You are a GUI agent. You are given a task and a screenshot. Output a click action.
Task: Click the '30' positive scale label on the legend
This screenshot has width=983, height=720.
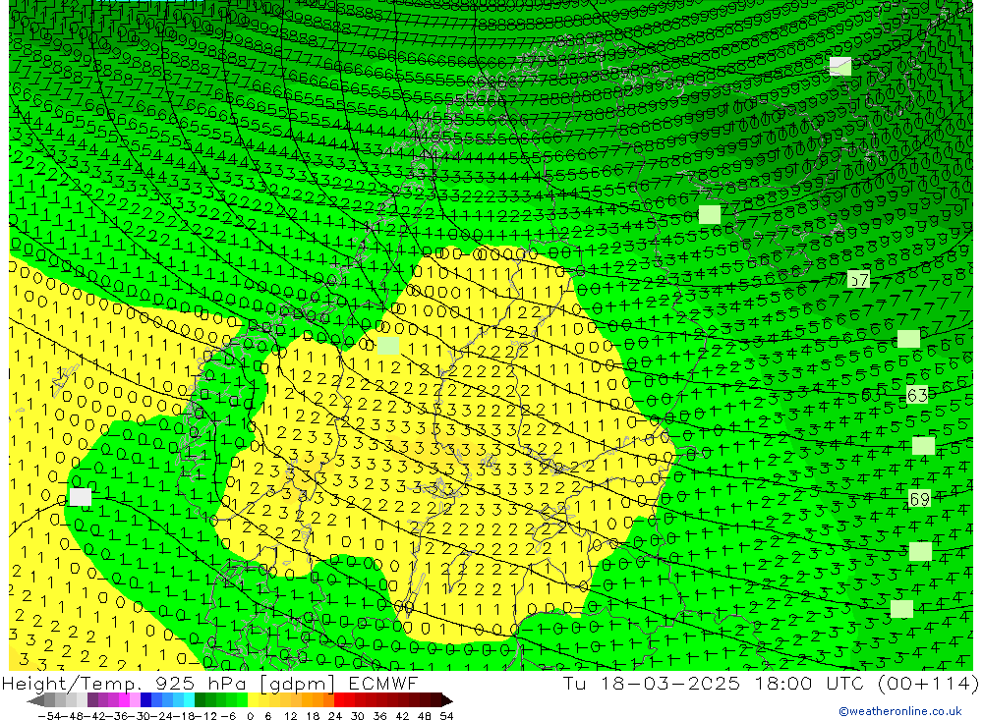358,716
